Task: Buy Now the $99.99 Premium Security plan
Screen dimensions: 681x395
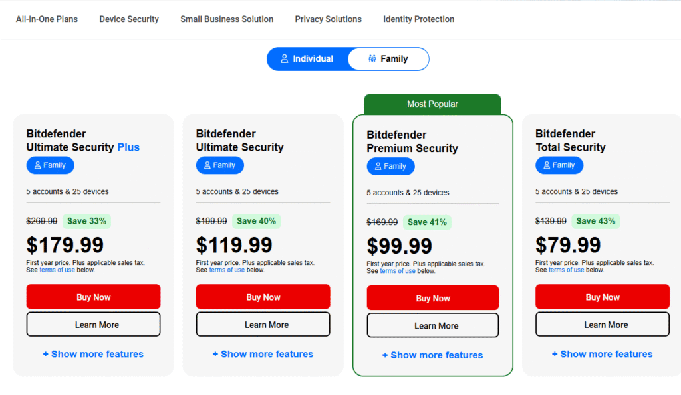Action: coord(432,298)
